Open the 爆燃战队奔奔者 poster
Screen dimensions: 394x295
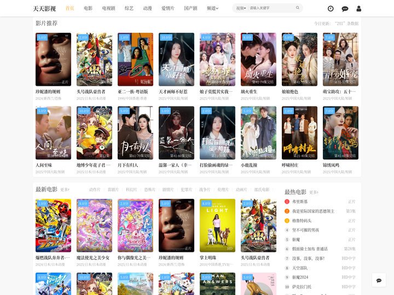click(x=53, y=226)
